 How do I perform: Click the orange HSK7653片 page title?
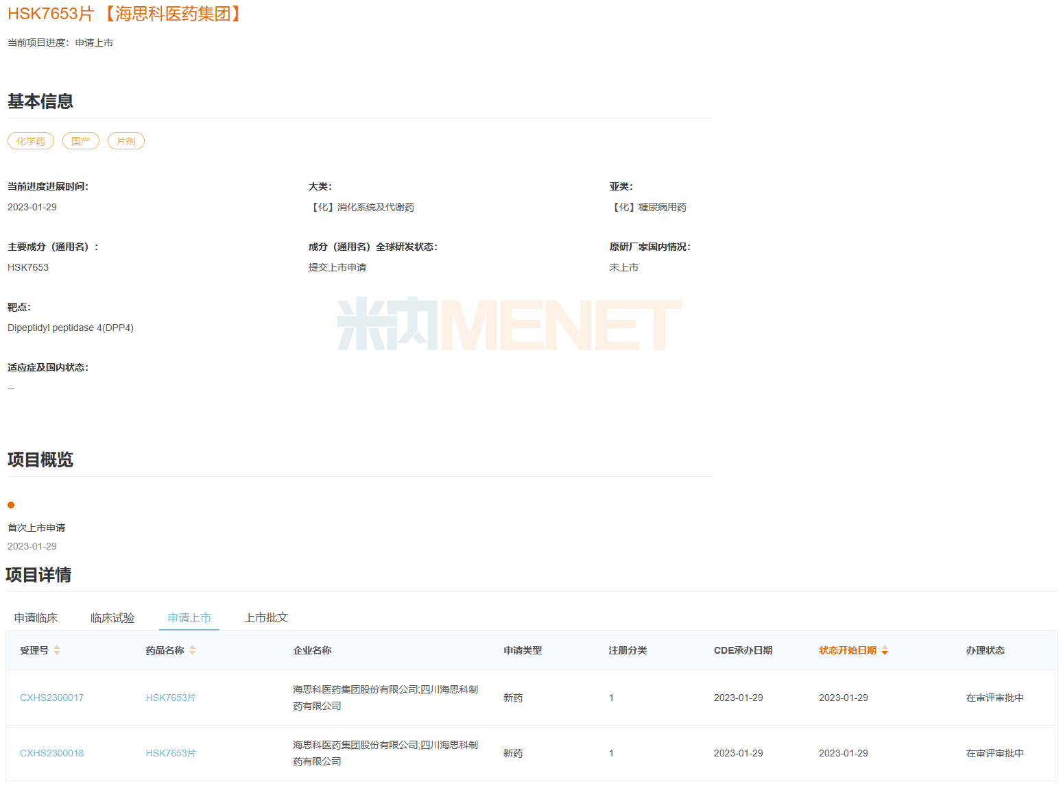[51, 14]
